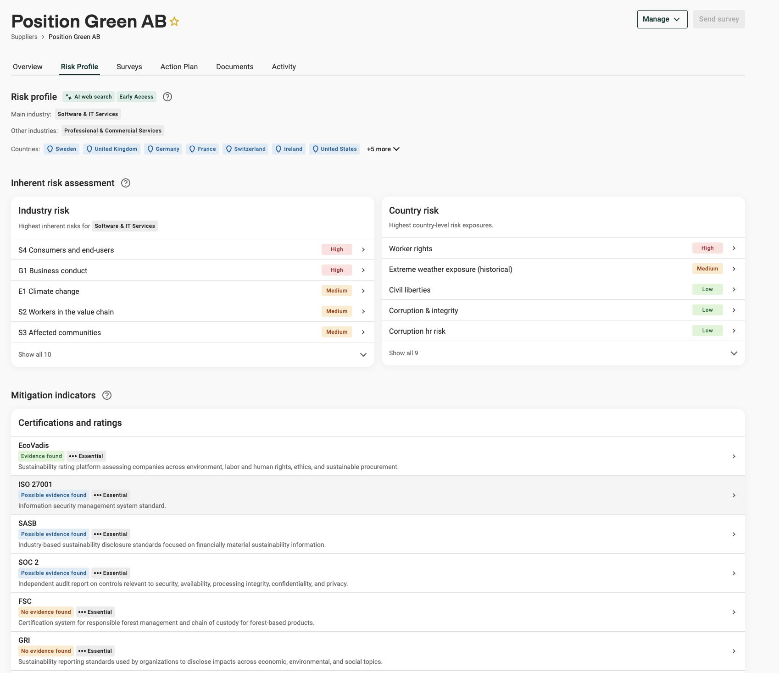
Task: Click the Early Access badge
Action: [x=136, y=97]
